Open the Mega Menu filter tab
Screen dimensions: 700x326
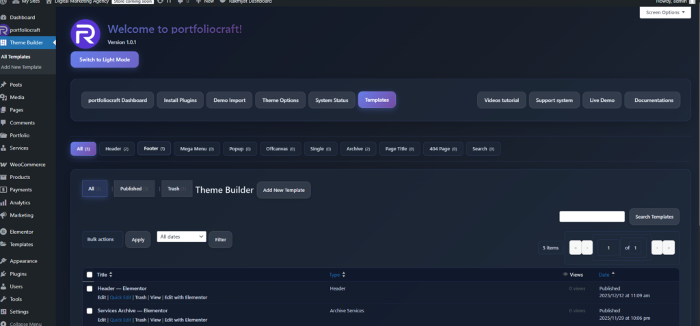(197, 148)
